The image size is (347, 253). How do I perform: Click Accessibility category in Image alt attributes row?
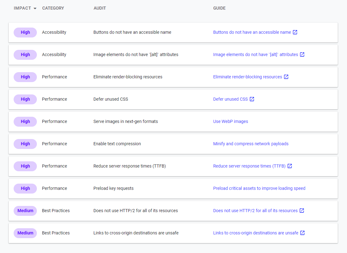[x=54, y=55]
